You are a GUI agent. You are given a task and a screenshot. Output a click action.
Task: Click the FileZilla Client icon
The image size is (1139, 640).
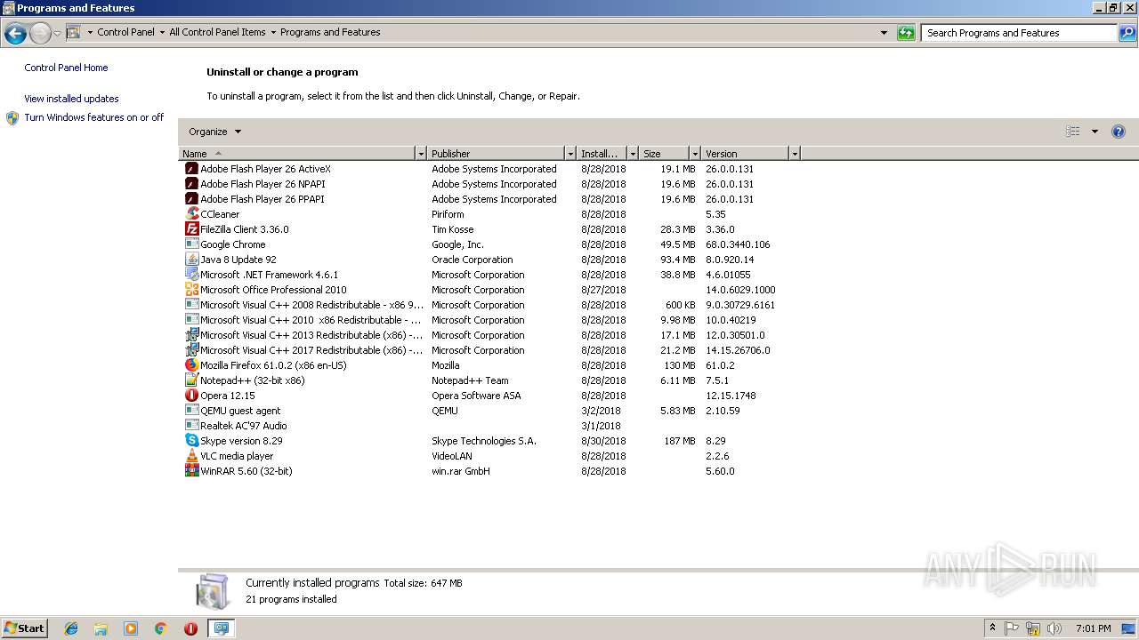point(191,229)
